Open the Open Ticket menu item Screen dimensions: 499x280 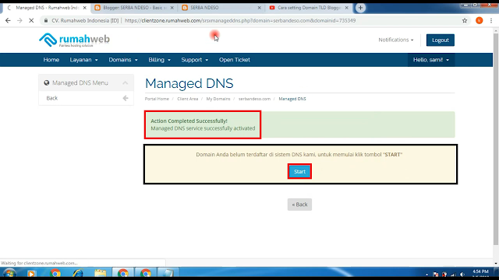(x=234, y=60)
